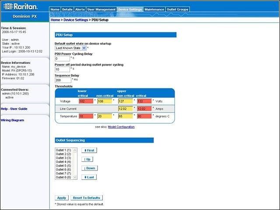Screen dimensions: 280x210
Task: Select Outlet 4 (4) in list
Action: 63,162
